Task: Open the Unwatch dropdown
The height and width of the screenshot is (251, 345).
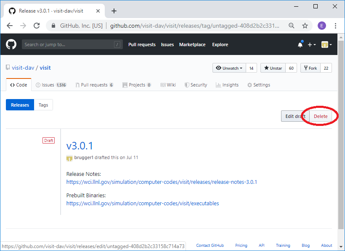Action: (229, 68)
